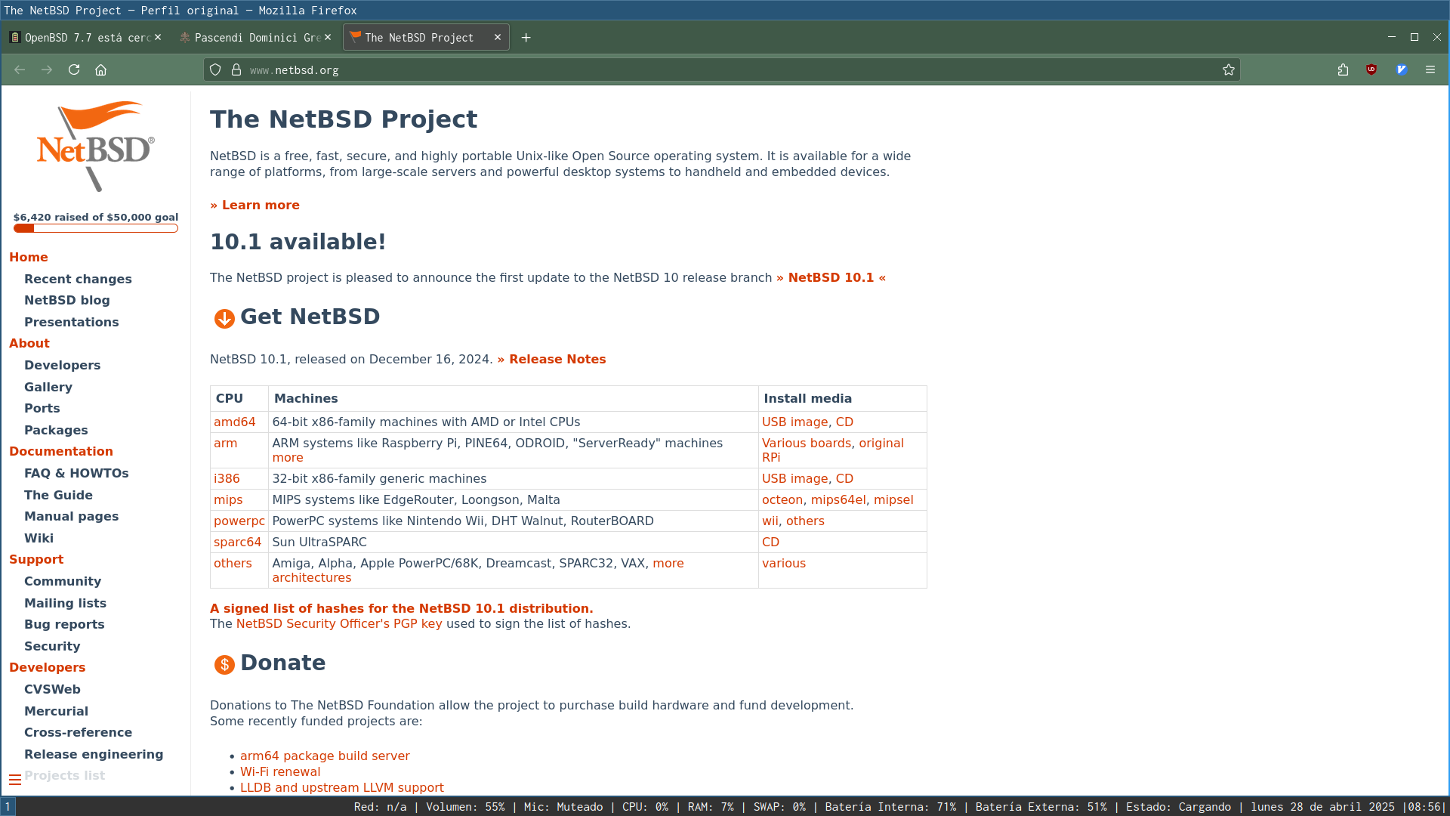
Task: Open the Community support link
Action: click(x=63, y=581)
